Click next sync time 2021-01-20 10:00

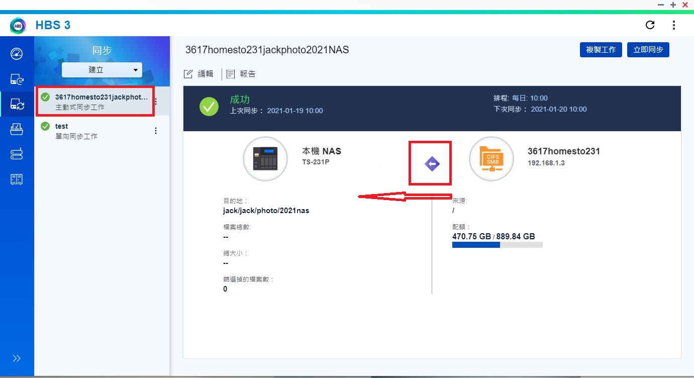(559, 109)
